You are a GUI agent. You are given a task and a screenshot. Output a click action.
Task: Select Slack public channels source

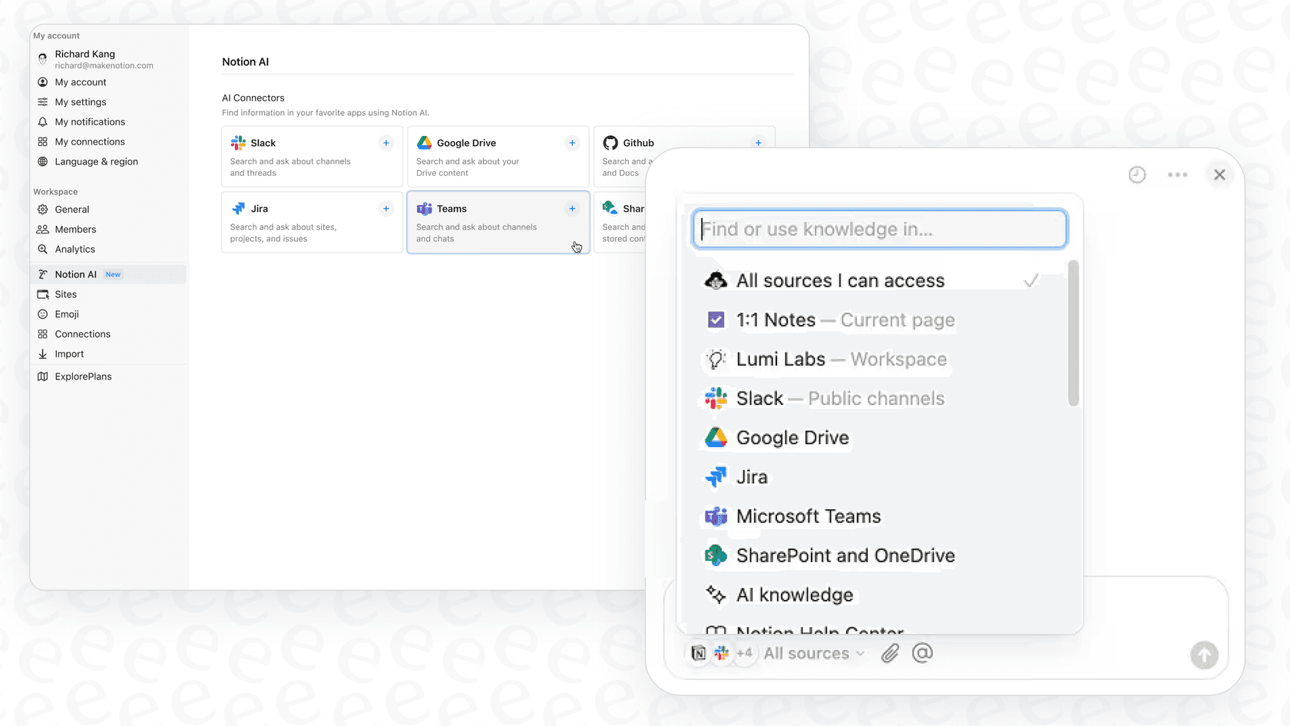click(x=839, y=399)
